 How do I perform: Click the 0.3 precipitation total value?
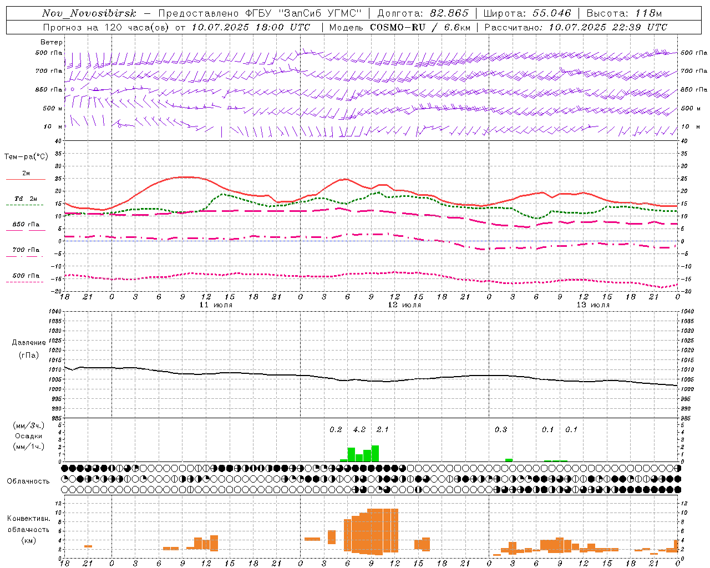click(501, 430)
